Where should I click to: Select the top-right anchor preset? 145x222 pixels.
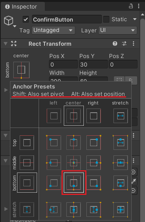click(93, 142)
